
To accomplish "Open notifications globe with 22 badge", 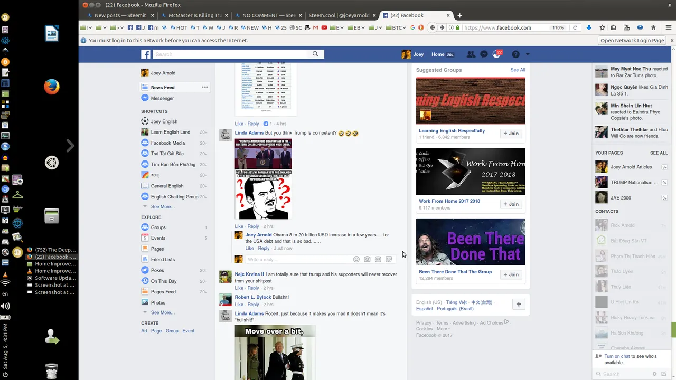I will (497, 54).
